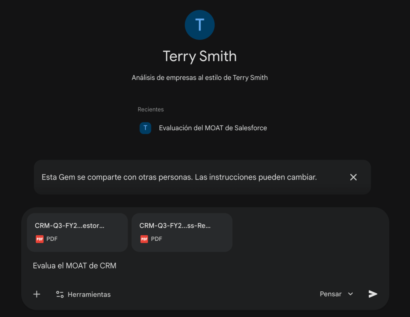The width and height of the screenshot is (410, 317).
Task: Select the CRM-Q3-FY2...ss-Re PDF attachment chip
Action: point(182,232)
